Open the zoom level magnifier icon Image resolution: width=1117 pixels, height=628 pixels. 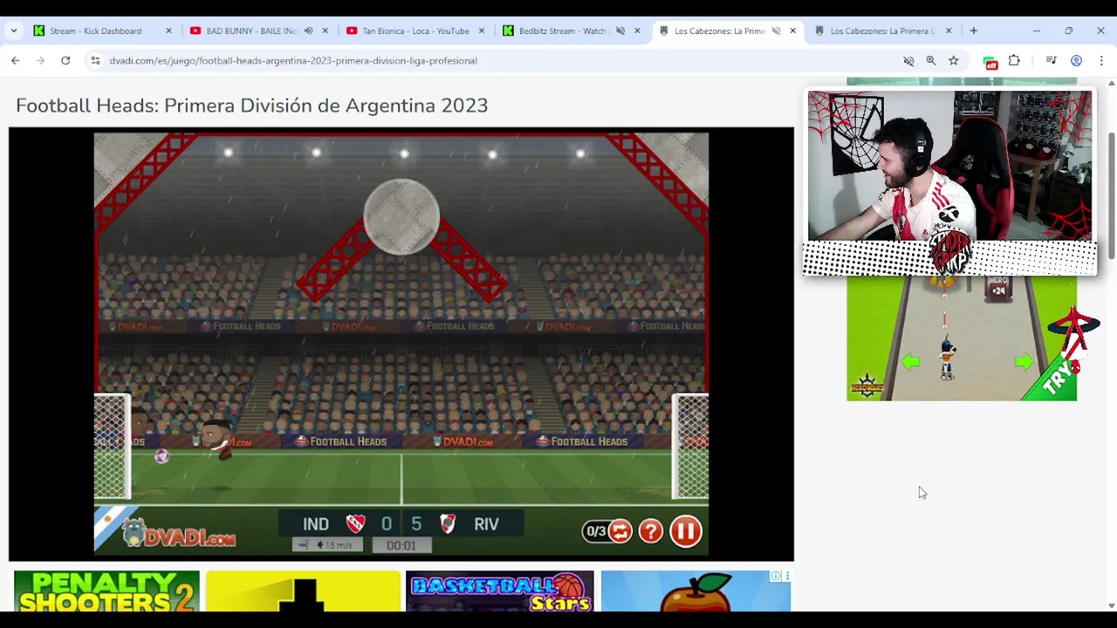[x=931, y=60]
